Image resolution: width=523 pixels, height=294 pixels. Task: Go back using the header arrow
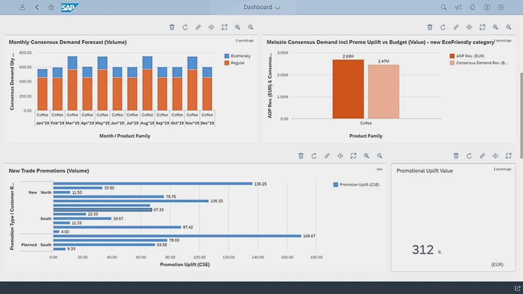pyautogui.click(x=37, y=7)
